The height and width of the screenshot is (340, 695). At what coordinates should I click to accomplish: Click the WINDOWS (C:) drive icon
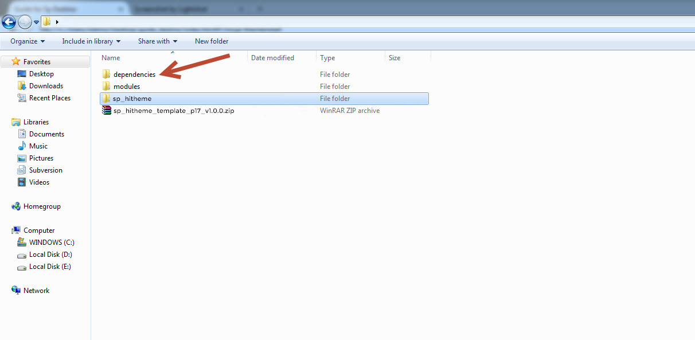tap(22, 243)
